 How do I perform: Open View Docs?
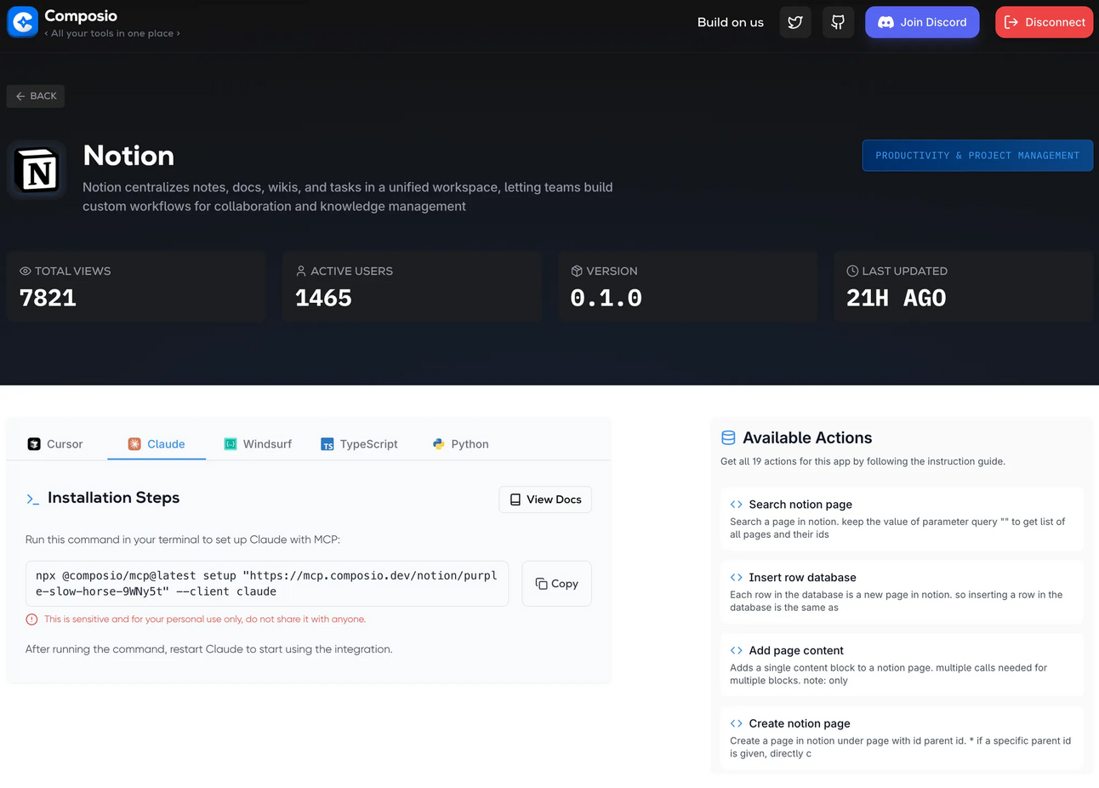[x=545, y=500]
